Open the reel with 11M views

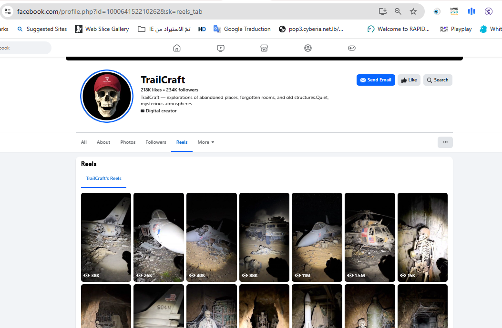click(317, 237)
